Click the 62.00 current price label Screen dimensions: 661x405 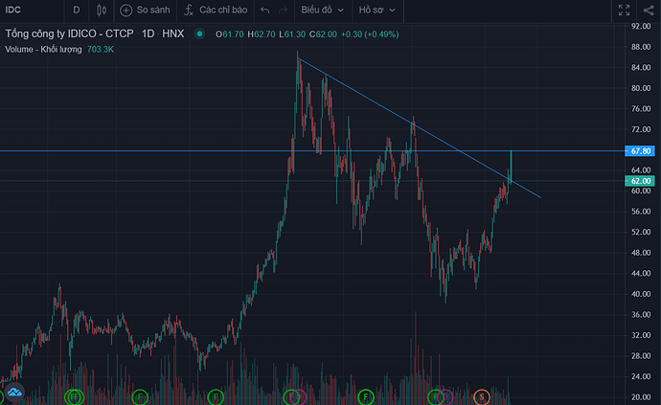tap(640, 181)
